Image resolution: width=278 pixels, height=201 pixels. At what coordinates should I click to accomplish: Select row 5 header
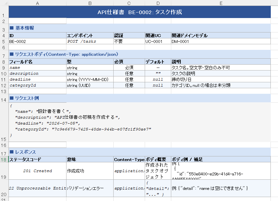tap(4, 41)
